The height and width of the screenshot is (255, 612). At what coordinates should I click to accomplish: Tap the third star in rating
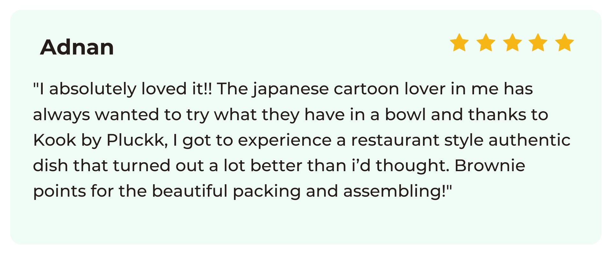[512, 42]
